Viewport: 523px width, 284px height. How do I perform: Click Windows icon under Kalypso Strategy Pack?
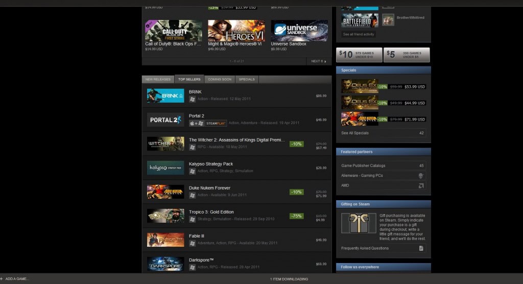point(192,171)
